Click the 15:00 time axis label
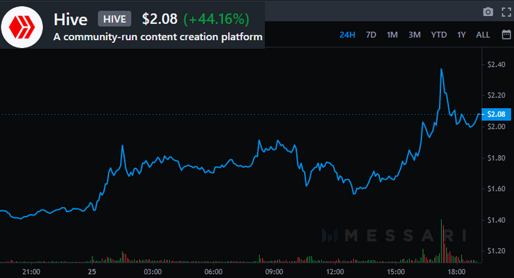Viewport: 514px width, 278px height. point(396,272)
